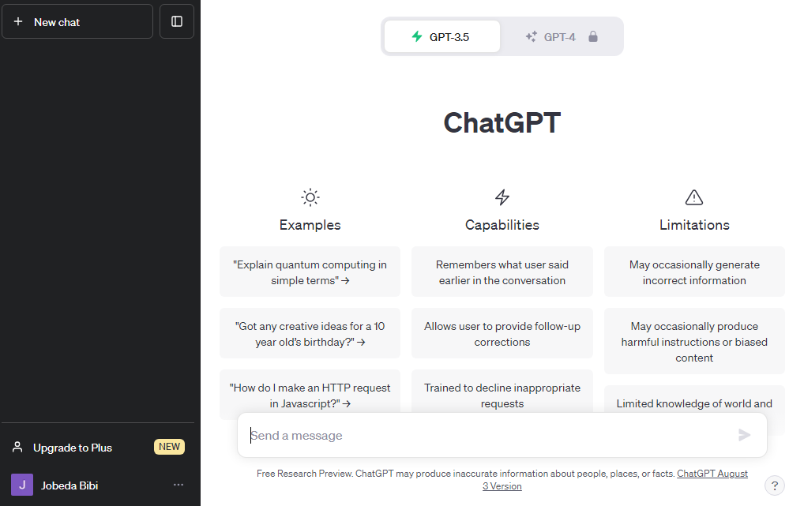This screenshot has width=804, height=506.
Task: Click the Upgrade to Plus label
Action: pyautogui.click(x=73, y=448)
